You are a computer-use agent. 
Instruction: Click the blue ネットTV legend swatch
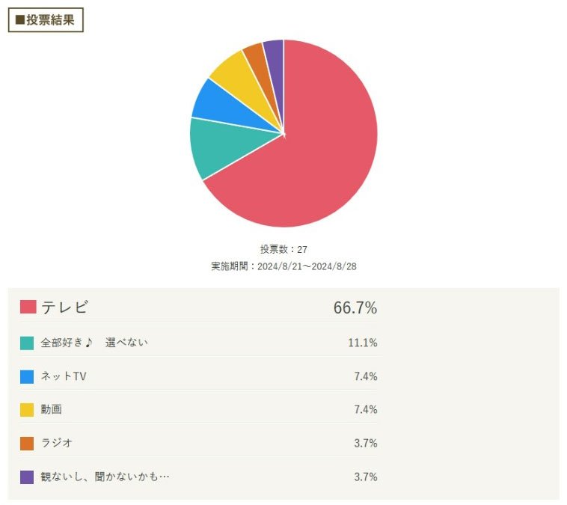[27, 377]
